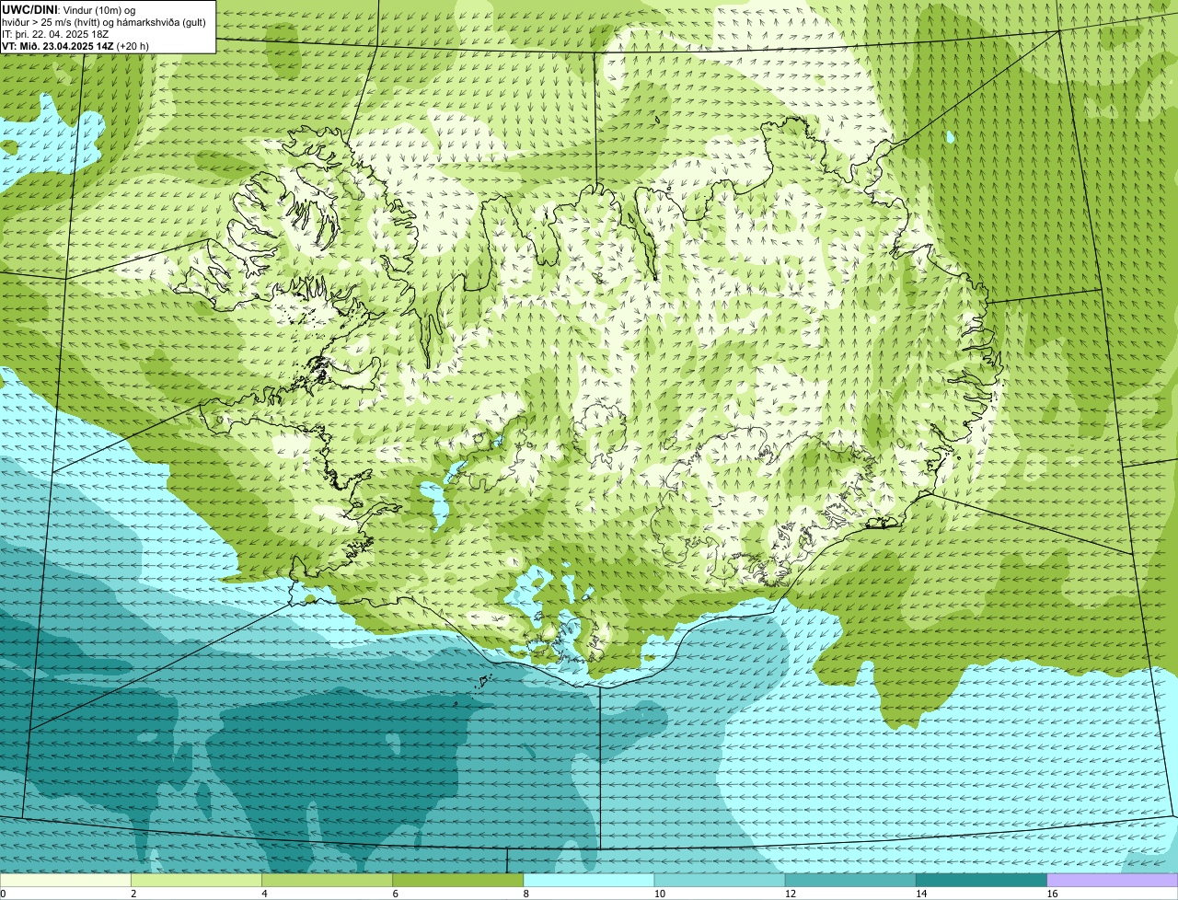Click the "UWC/DINI: Vindur (10m) og" title line
This screenshot has width=1178, height=900.
[x=69, y=9]
